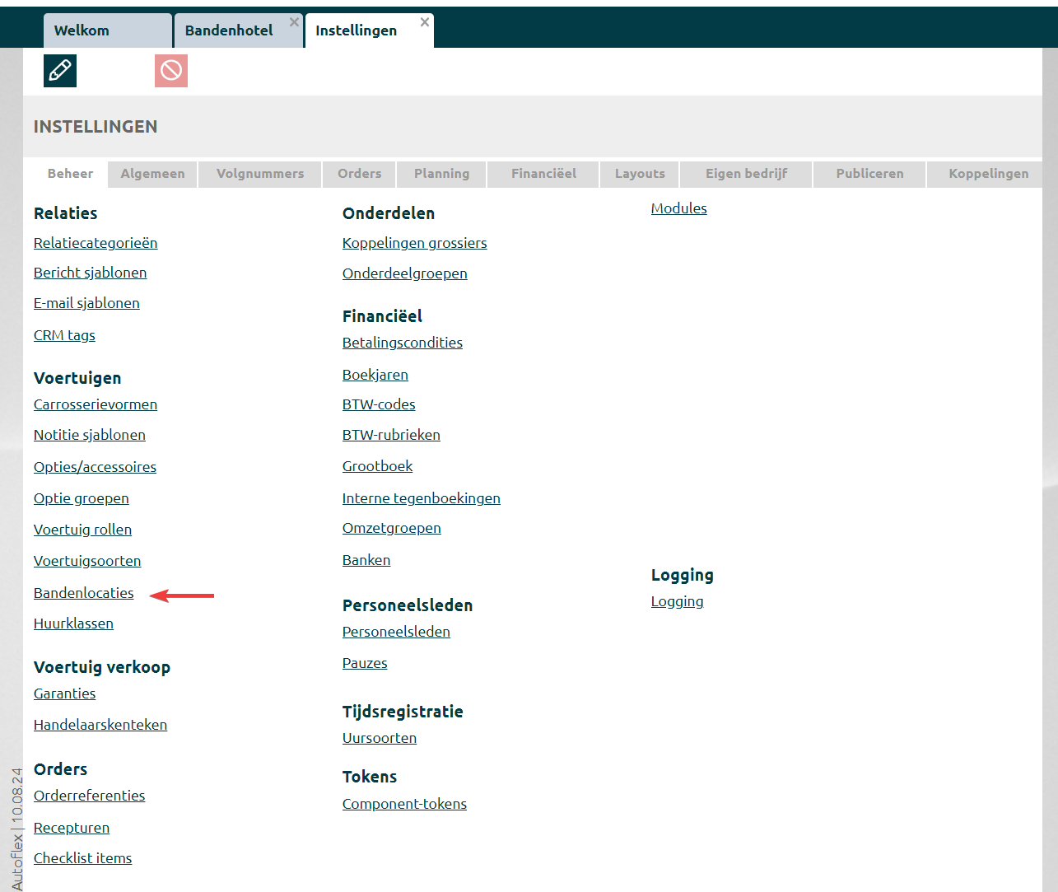Go to the Koppelingen tab
The image size is (1058, 892).
(988, 174)
